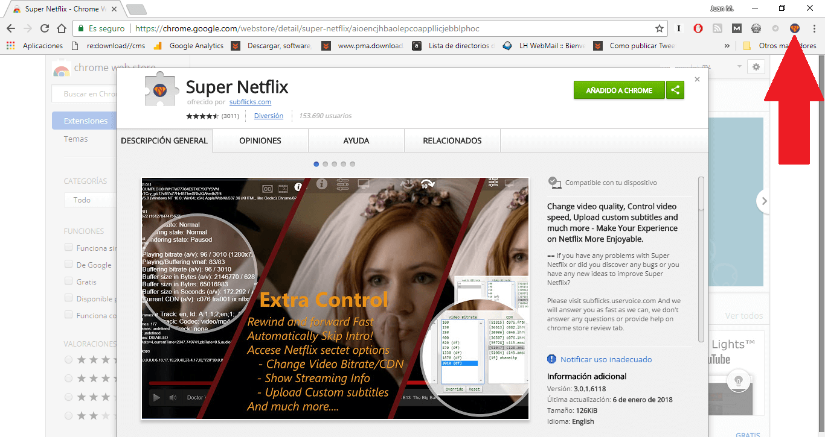
Task: Open the Todo categories dropdown
Action: pos(90,200)
